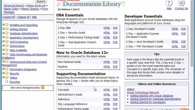Click the Getting Started folder icon
Viewport: 195px width, 110px height.
7,29
